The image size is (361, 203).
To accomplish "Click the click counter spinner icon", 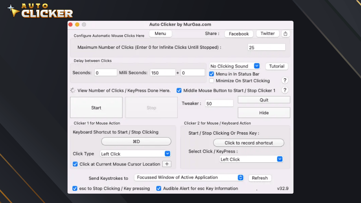I will (x=73, y=90).
